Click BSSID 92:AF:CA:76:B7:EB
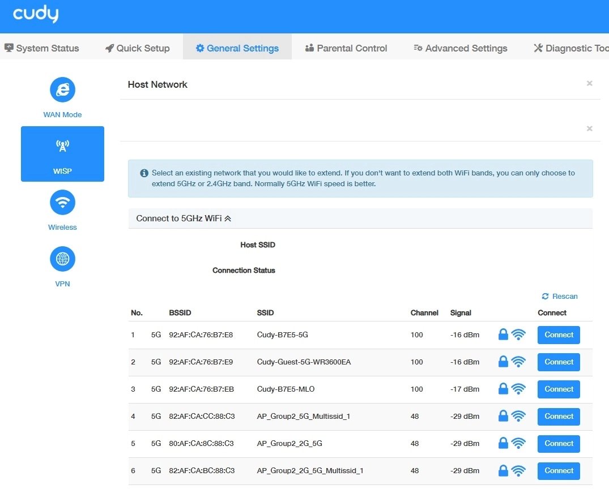 [201, 389]
